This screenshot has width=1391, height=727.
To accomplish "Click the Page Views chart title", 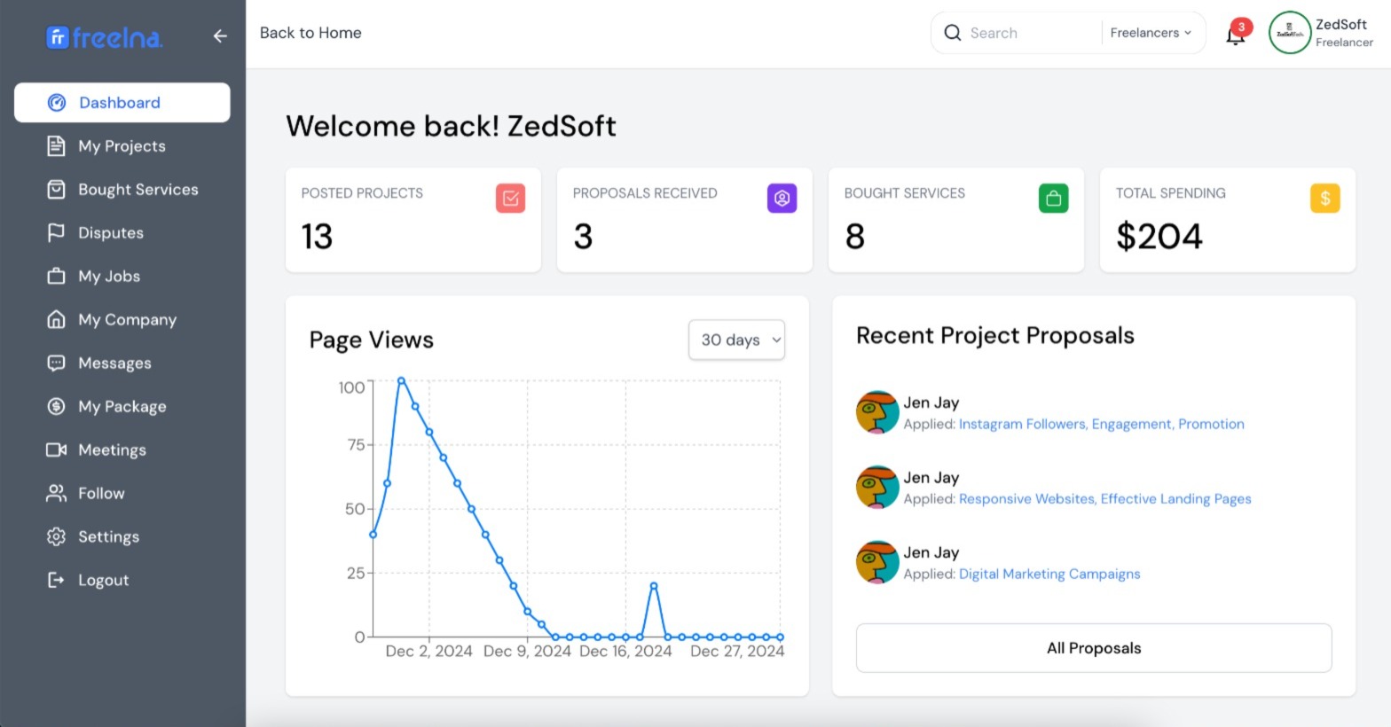I will (371, 340).
